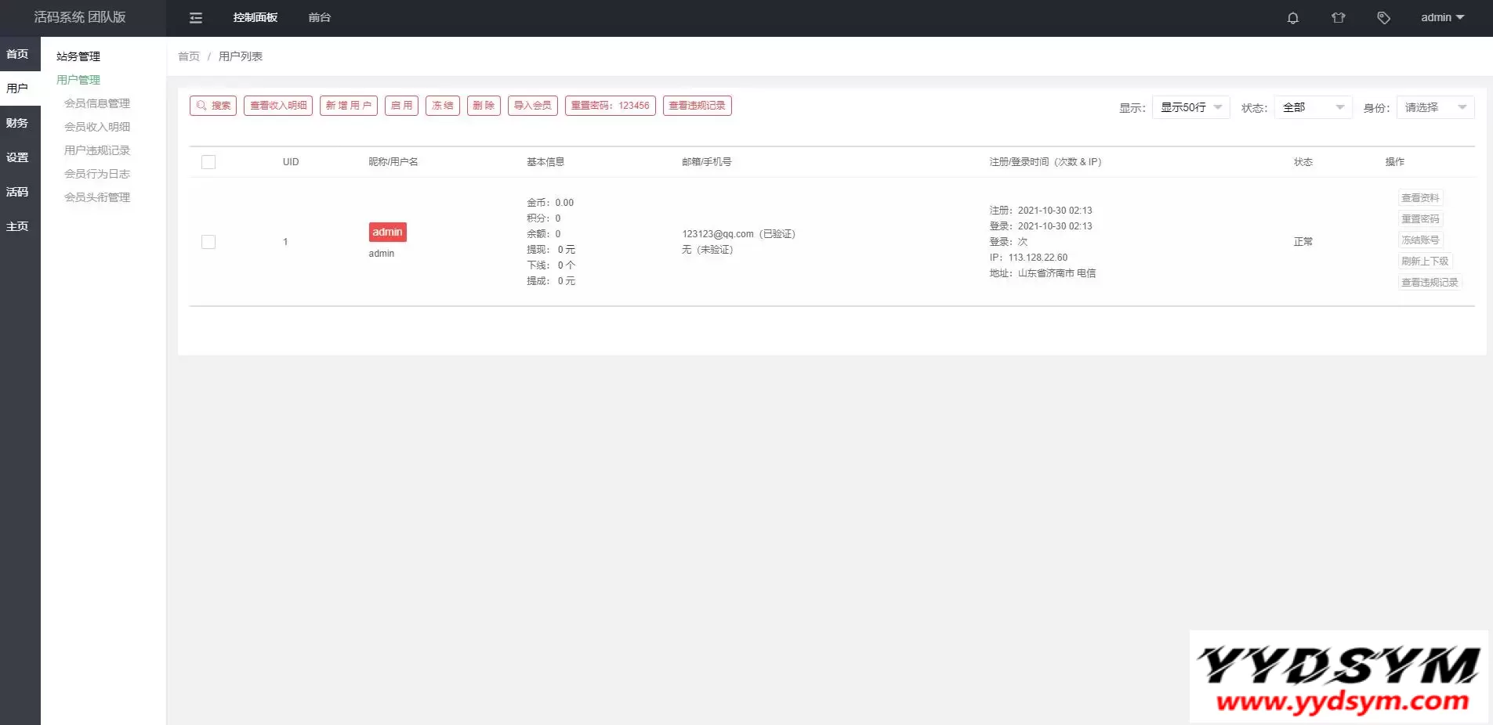
Task: Click 重置密码: 123456 toolbar button
Action: (610, 106)
